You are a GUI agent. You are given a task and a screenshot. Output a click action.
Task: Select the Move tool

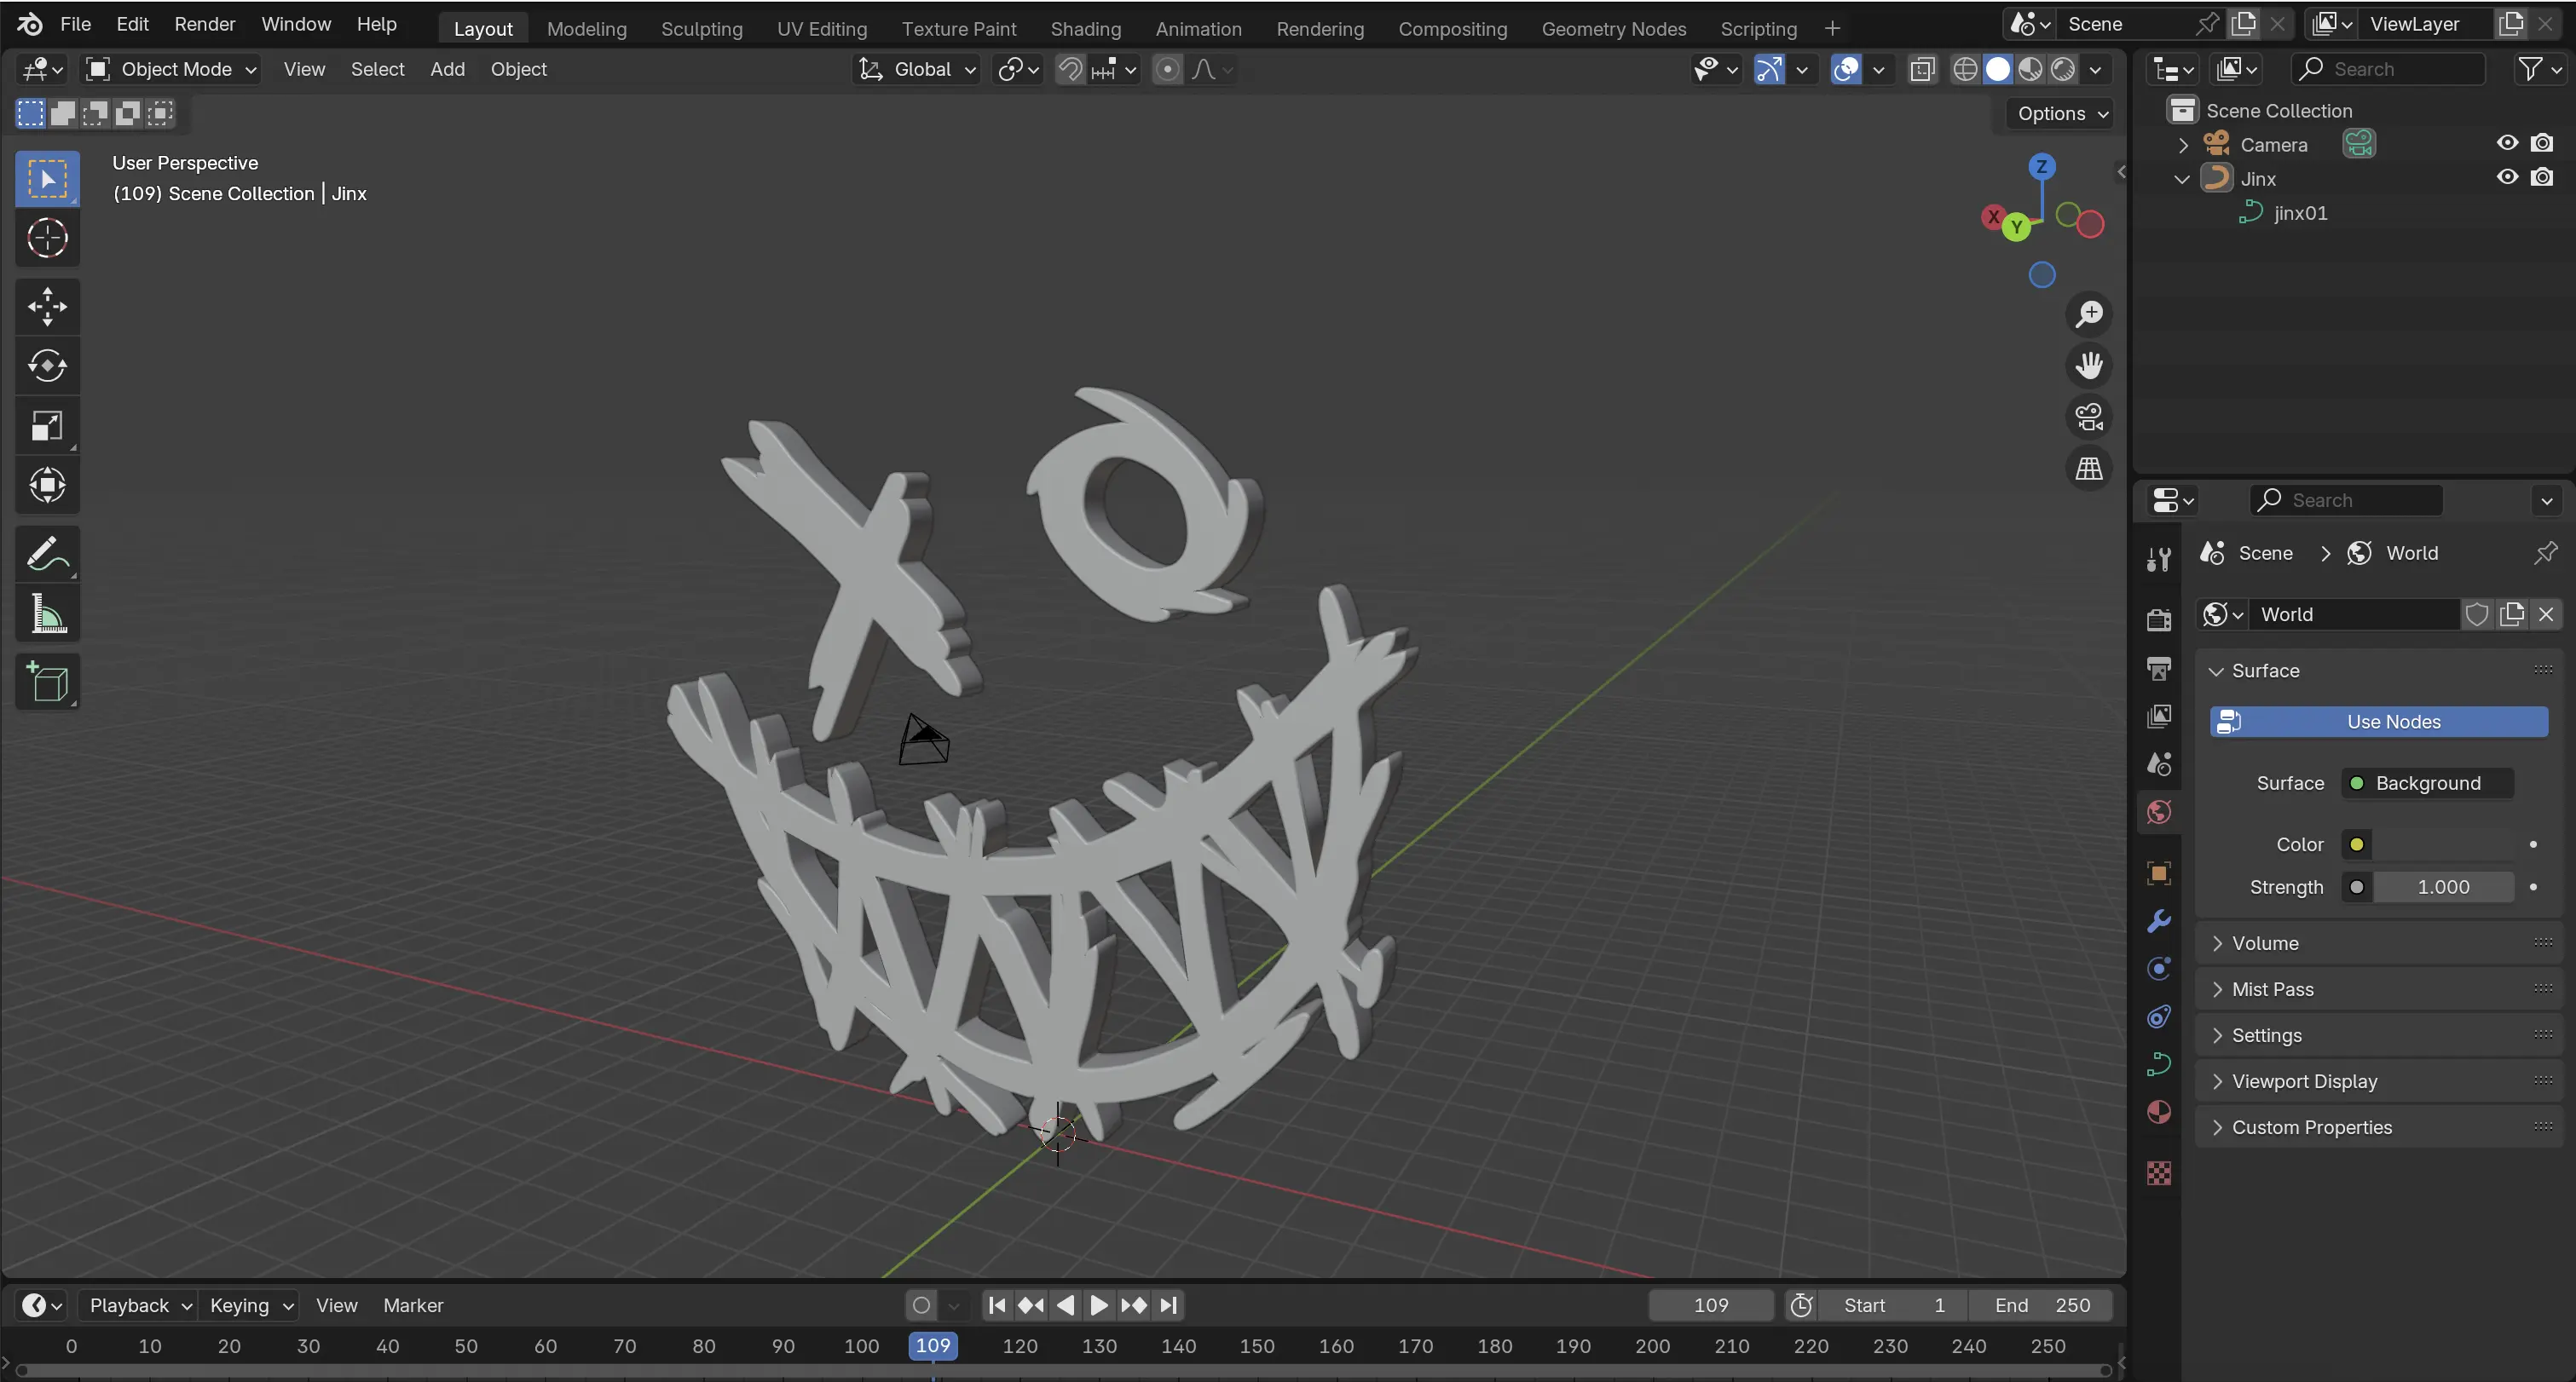(47, 306)
